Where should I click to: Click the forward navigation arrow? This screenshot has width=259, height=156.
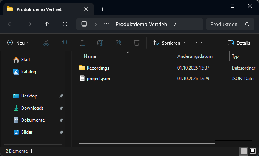(29, 24)
